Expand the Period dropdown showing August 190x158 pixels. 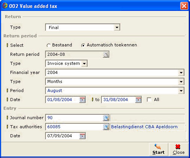pyautogui.click(x=181, y=91)
